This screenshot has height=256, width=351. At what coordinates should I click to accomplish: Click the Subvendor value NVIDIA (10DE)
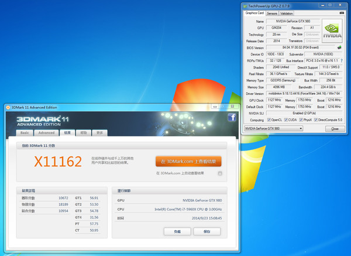[324, 54]
